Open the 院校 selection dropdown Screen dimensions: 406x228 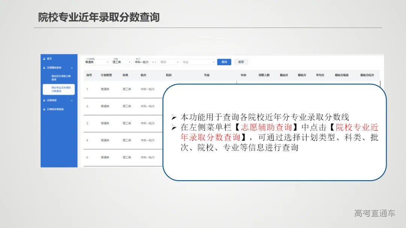[168, 61]
